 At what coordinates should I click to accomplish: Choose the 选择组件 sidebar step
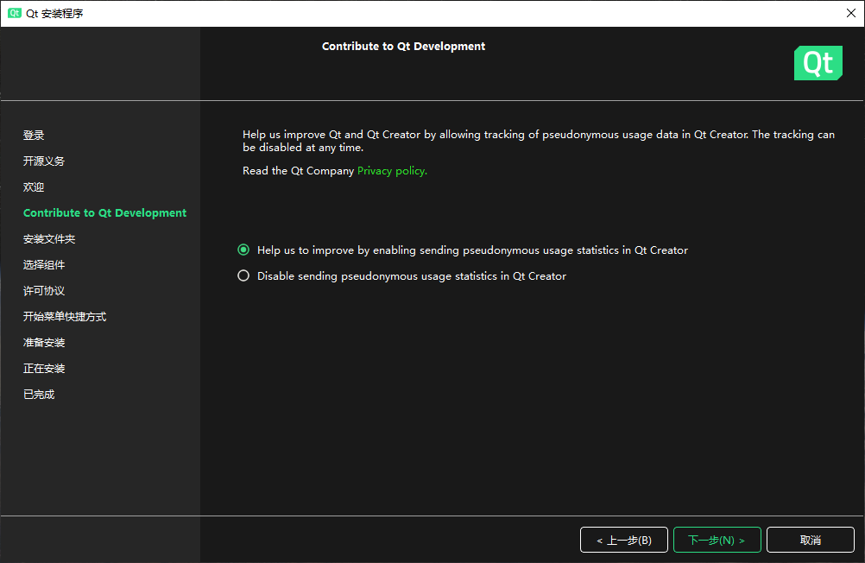click(x=44, y=265)
